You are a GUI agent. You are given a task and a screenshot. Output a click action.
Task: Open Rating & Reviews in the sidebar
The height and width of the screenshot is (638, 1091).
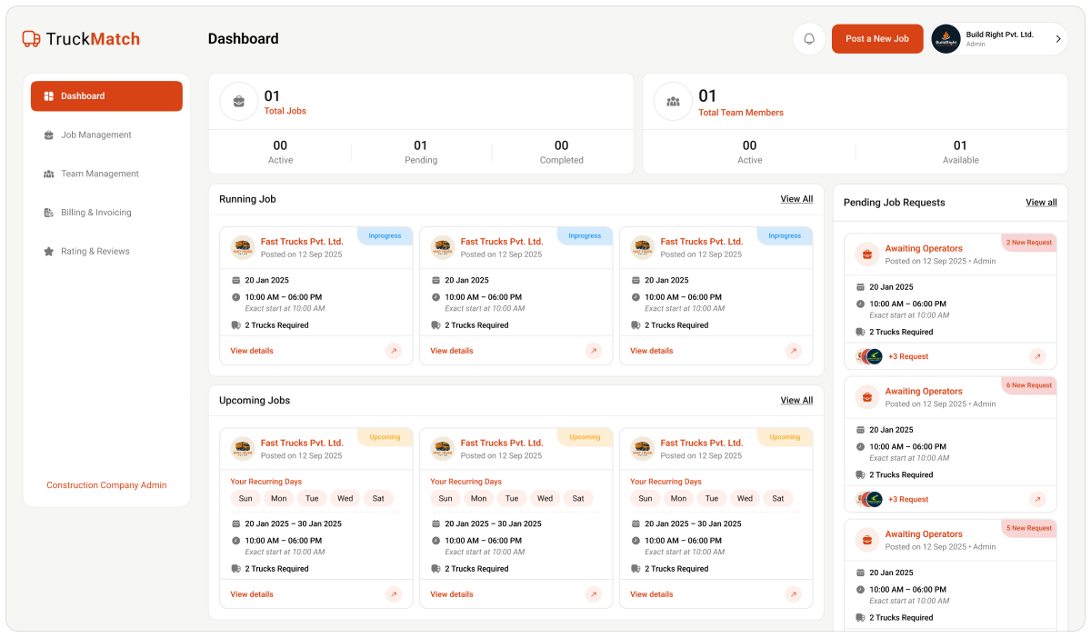(x=106, y=251)
